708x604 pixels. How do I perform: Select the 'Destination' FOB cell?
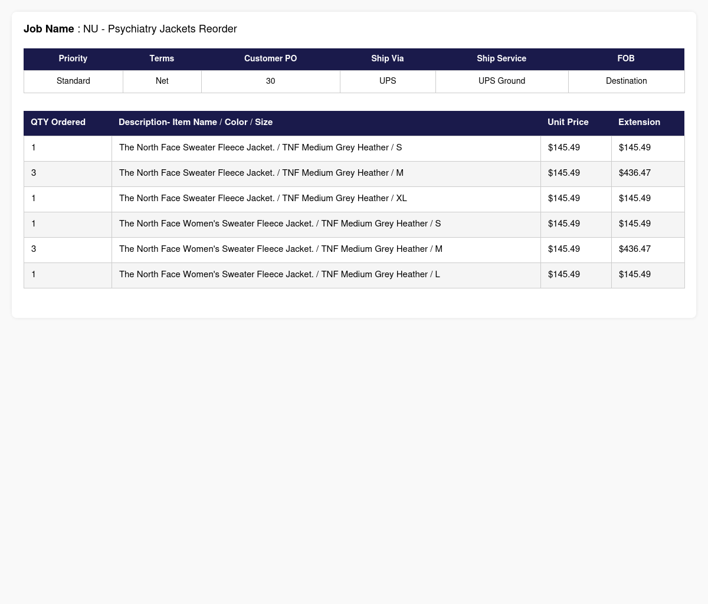[627, 81]
